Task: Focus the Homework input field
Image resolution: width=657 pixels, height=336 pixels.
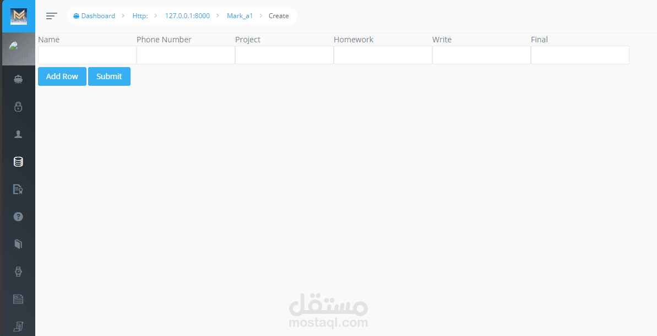Action: 383,55
